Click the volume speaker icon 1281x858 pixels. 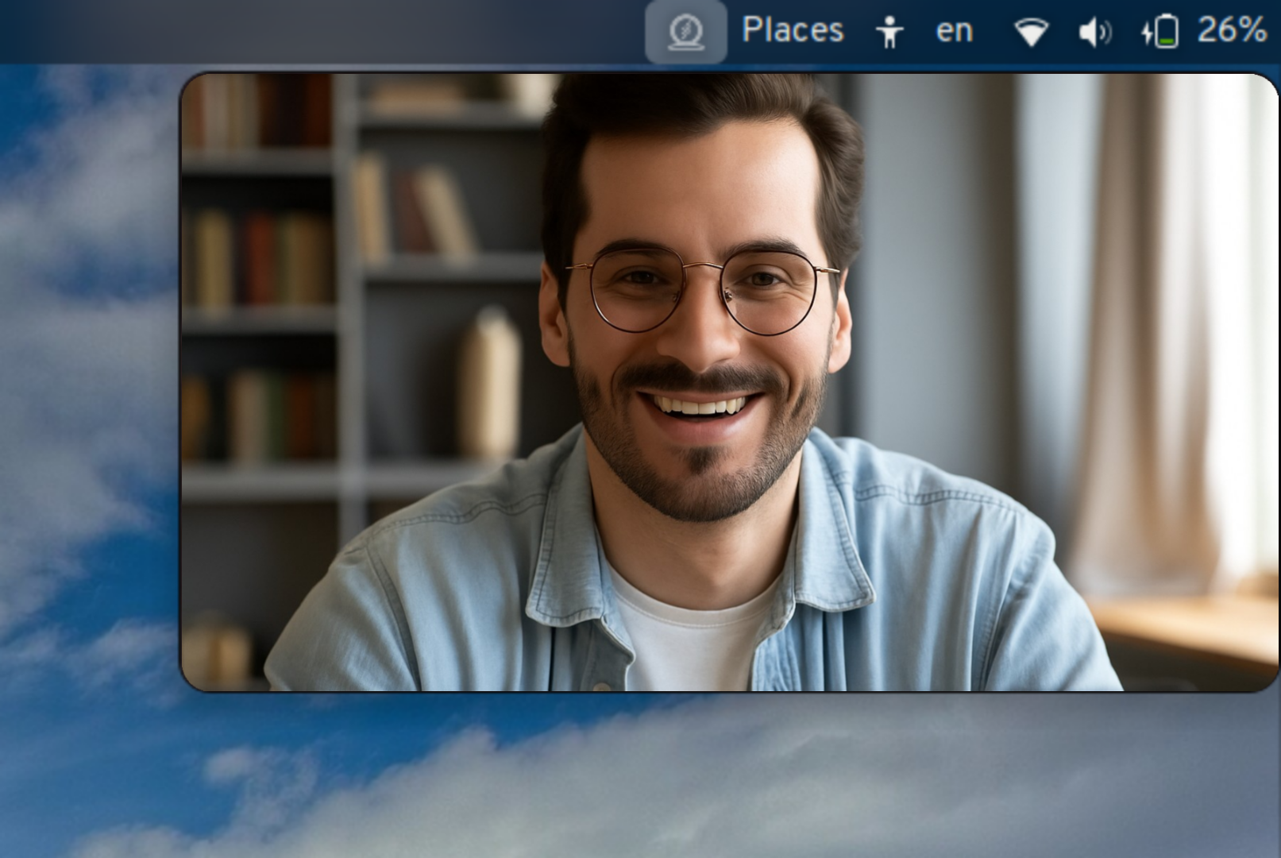(1095, 33)
